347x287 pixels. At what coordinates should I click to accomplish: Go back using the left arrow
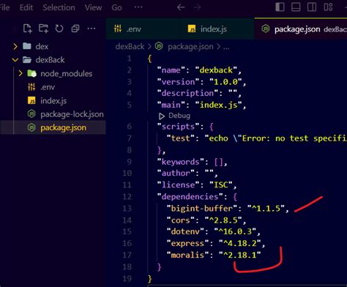click(x=181, y=7)
